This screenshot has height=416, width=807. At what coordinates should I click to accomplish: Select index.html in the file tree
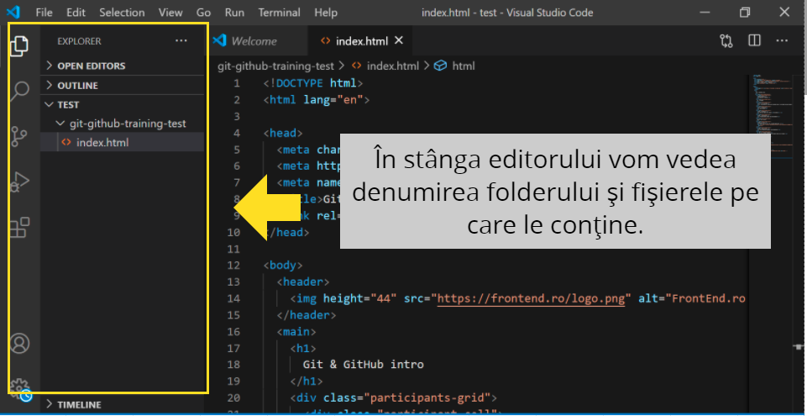pos(123,143)
